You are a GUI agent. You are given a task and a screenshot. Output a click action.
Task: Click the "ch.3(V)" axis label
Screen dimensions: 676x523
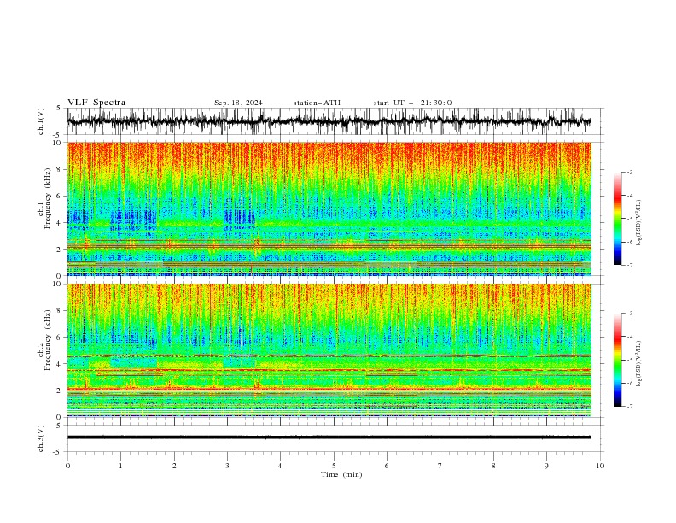click(41, 438)
